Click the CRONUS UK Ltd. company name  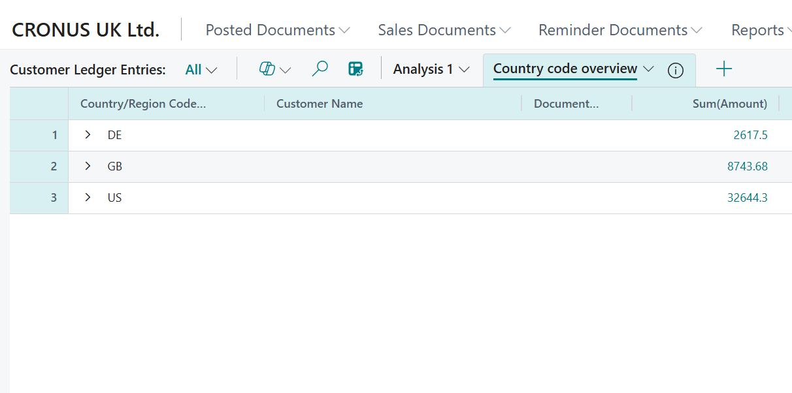pos(85,29)
